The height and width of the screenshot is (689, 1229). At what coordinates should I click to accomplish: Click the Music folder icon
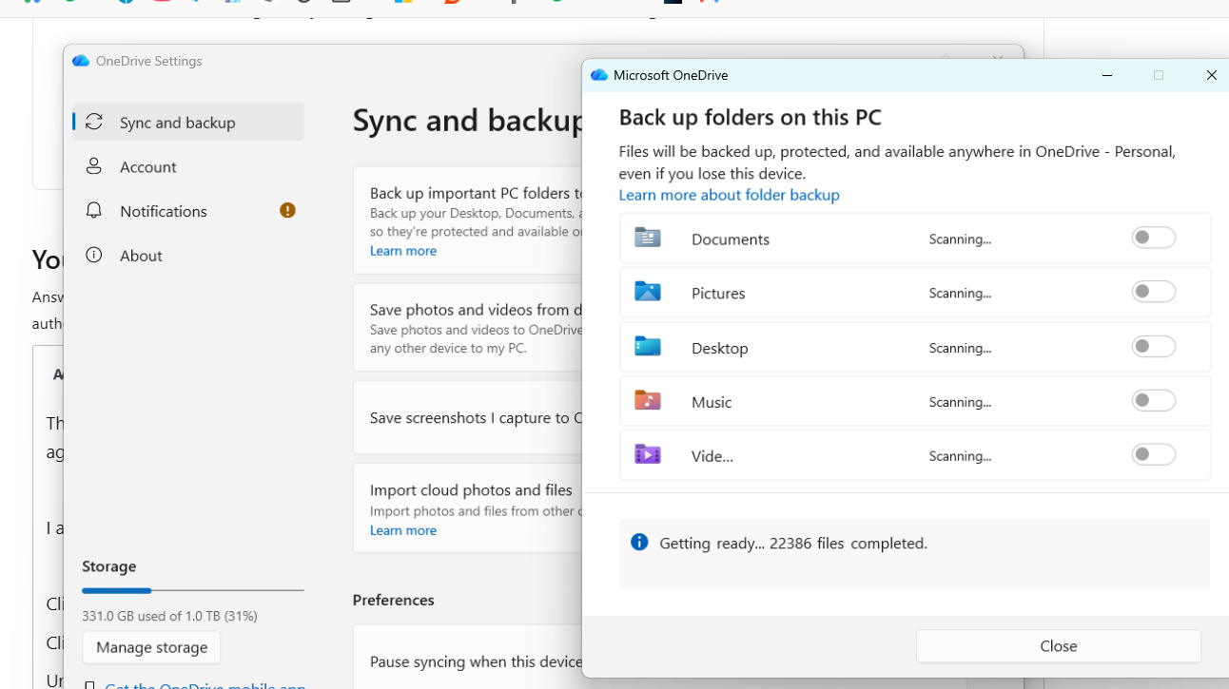[x=648, y=401]
